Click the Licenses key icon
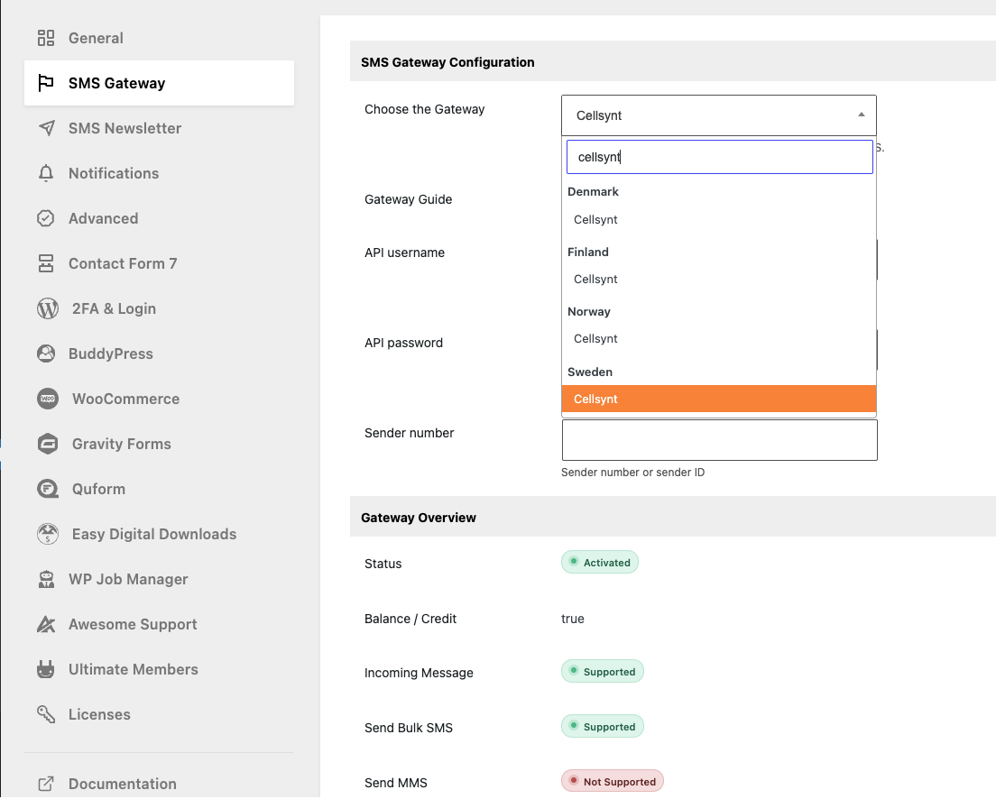The image size is (996, 799). coord(46,714)
